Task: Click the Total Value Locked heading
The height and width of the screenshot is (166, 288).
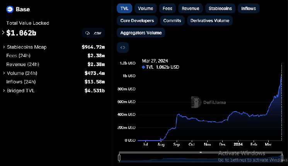Action: [28, 23]
